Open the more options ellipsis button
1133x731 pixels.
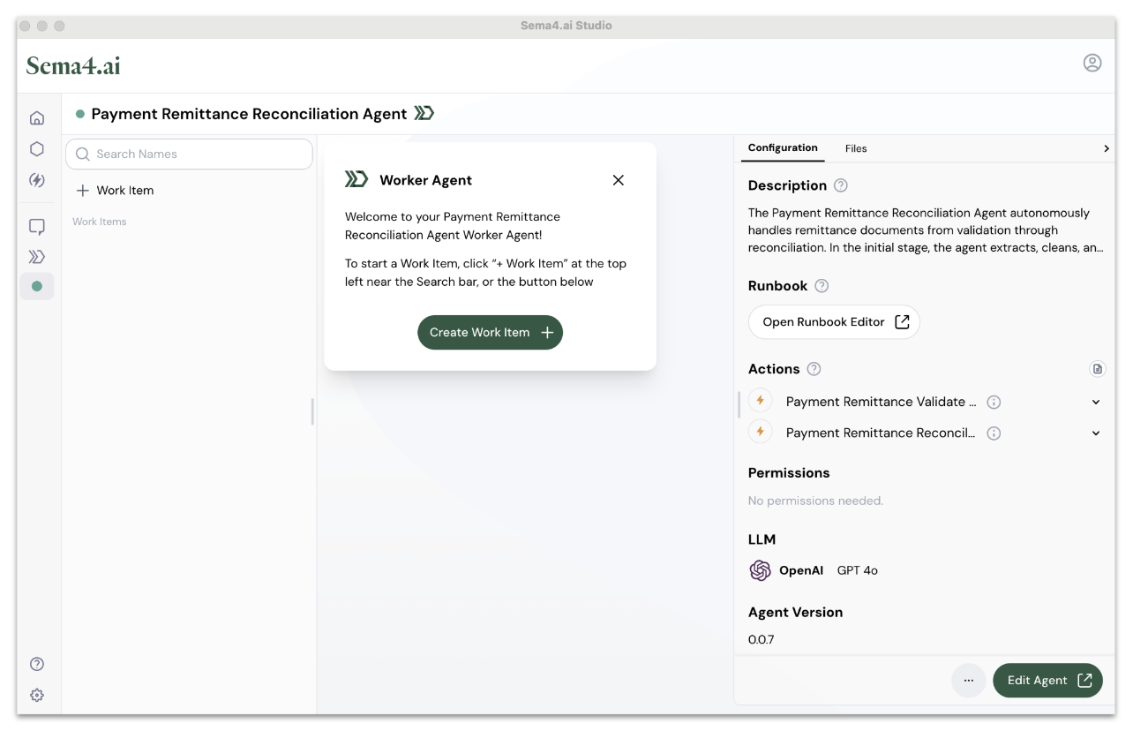click(x=968, y=680)
